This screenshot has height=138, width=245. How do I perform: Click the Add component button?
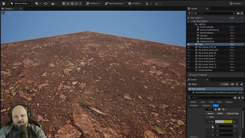click(x=225, y=84)
